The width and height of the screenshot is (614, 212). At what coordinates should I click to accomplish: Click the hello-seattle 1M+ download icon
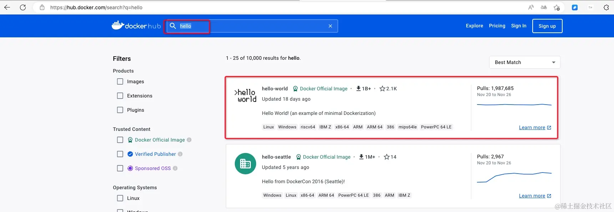point(361,157)
